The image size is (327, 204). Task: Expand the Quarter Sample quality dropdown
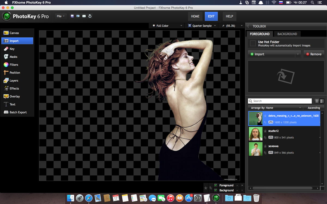202,26
